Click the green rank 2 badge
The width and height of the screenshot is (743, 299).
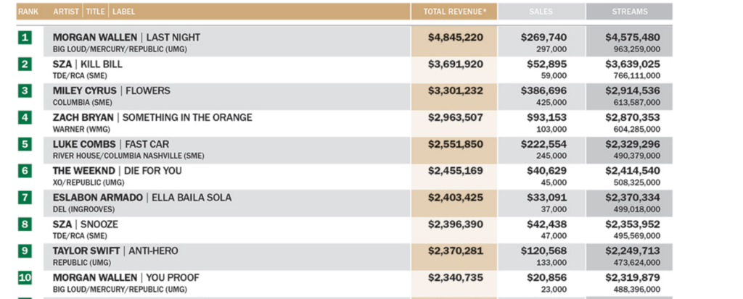click(x=25, y=64)
